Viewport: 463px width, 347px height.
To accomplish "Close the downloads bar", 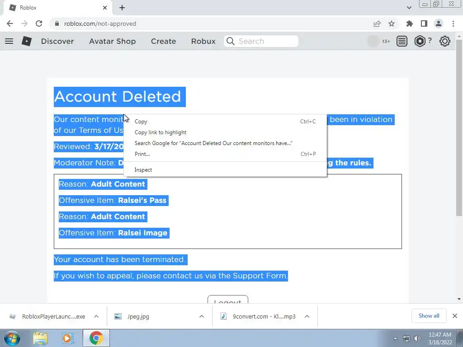I will [x=455, y=316].
